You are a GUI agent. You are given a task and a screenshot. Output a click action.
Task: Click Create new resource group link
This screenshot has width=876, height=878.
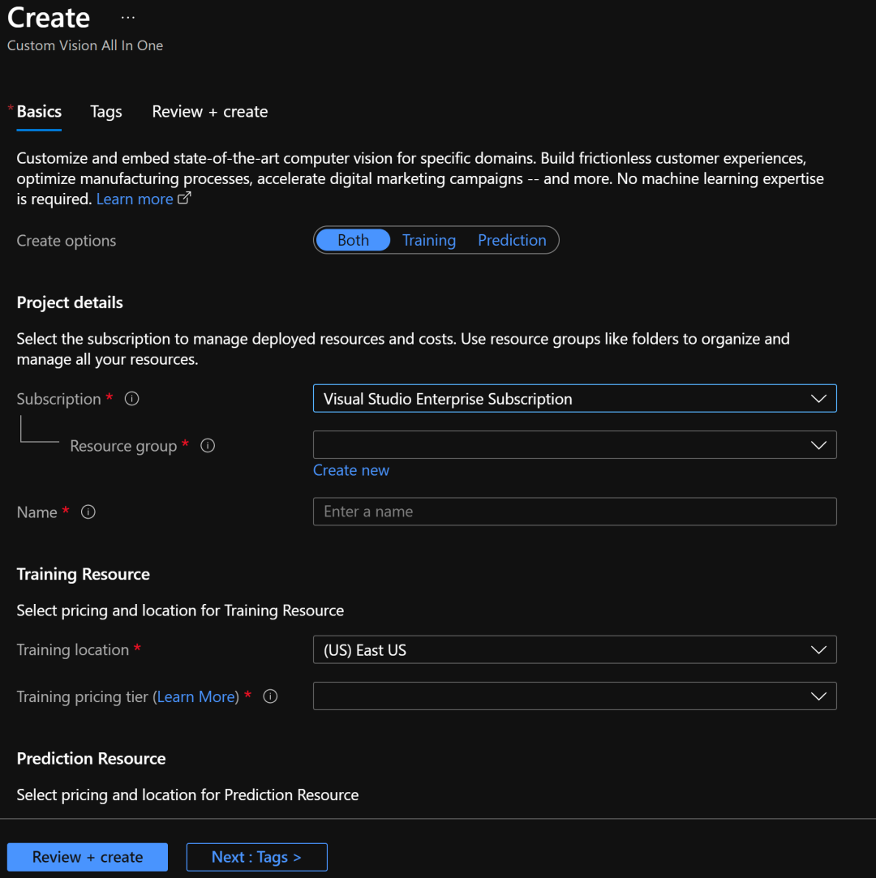tap(351, 470)
